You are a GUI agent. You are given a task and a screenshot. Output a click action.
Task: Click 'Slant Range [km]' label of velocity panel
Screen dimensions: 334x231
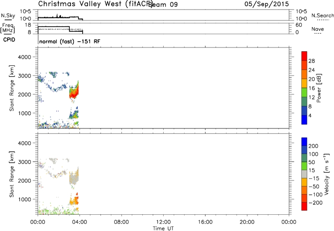pyautogui.click(x=12, y=174)
